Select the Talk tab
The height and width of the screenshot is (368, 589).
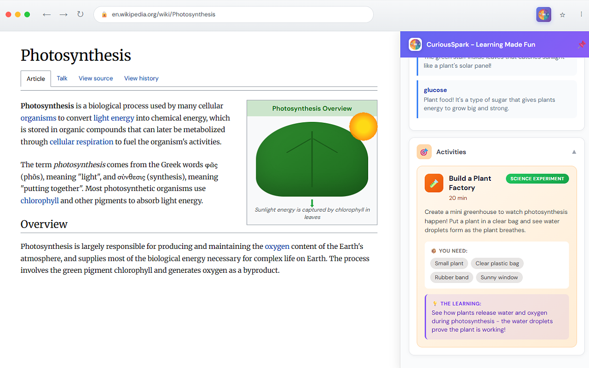click(62, 78)
